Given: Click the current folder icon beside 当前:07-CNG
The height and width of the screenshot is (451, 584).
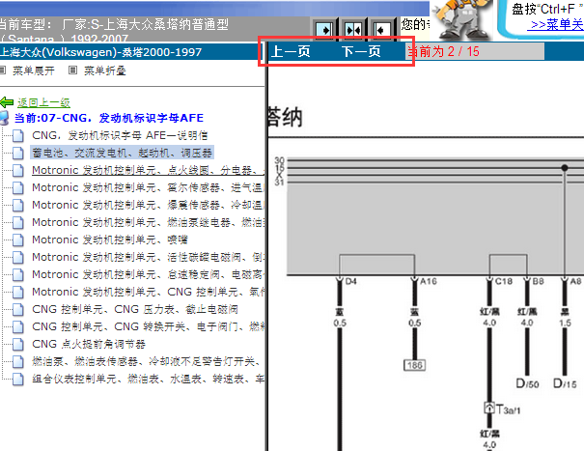Looking at the screenshot, I should [4, 118].
